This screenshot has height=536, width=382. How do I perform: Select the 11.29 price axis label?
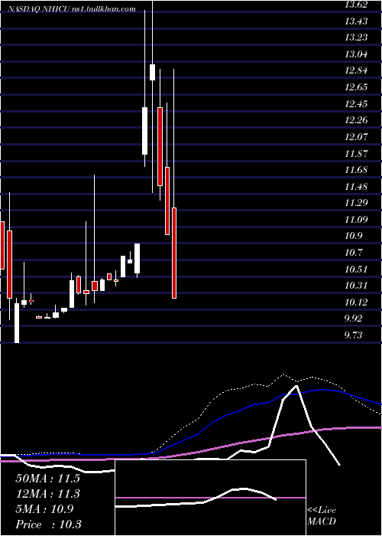356,203
